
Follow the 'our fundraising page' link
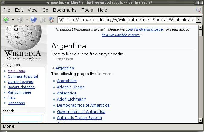point(145,29)
